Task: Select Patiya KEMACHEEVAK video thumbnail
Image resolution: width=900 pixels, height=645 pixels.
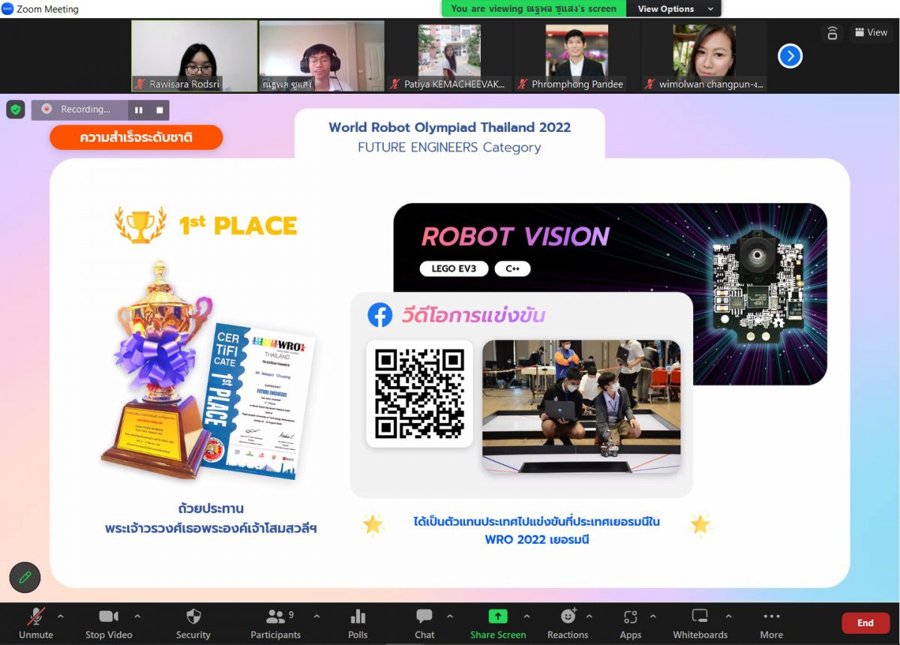Action: point(448,56)
